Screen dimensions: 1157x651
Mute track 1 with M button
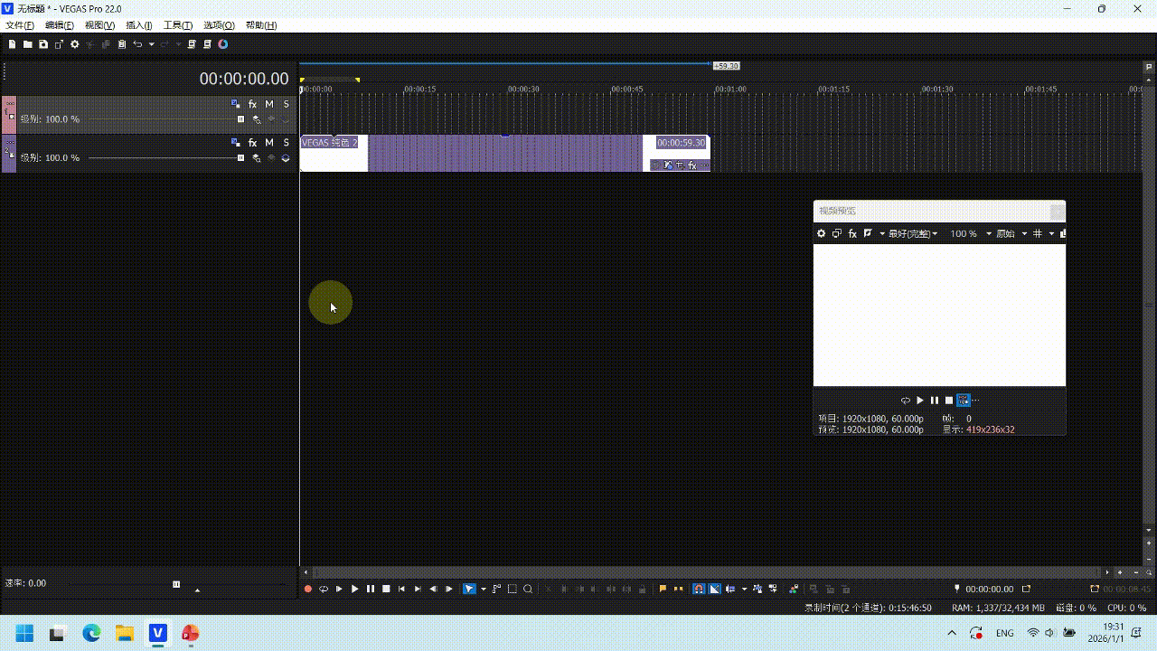pos(268,105)
